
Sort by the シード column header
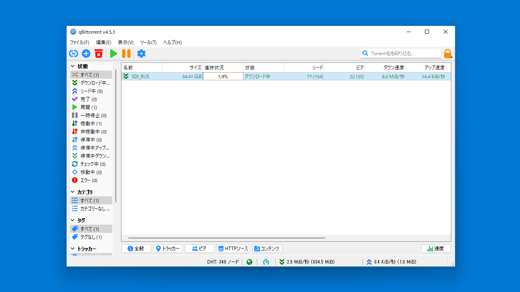click(304, 67)
